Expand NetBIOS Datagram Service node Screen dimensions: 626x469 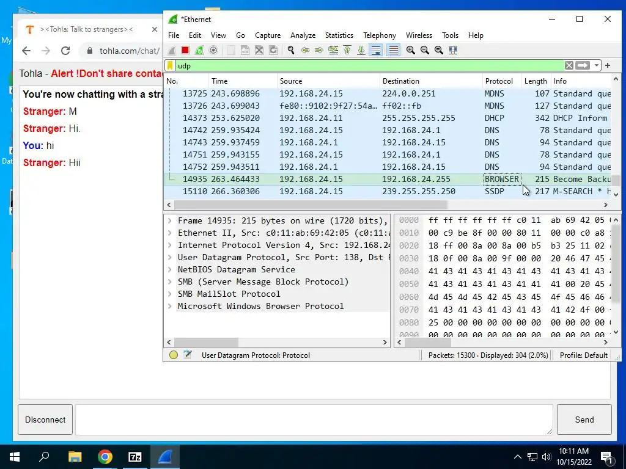[170, 269]
